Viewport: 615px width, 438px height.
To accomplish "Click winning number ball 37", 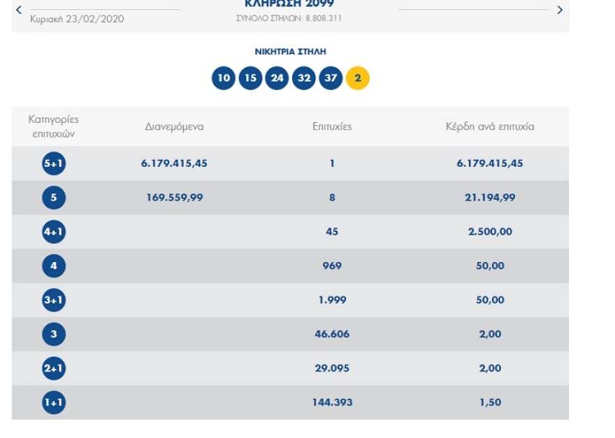I will (331, 78).
